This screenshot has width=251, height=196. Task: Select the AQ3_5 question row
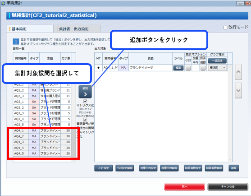pos(42,125)
